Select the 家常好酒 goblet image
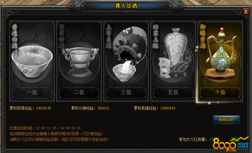Viewport: 252px width, 153px height. 80,63
